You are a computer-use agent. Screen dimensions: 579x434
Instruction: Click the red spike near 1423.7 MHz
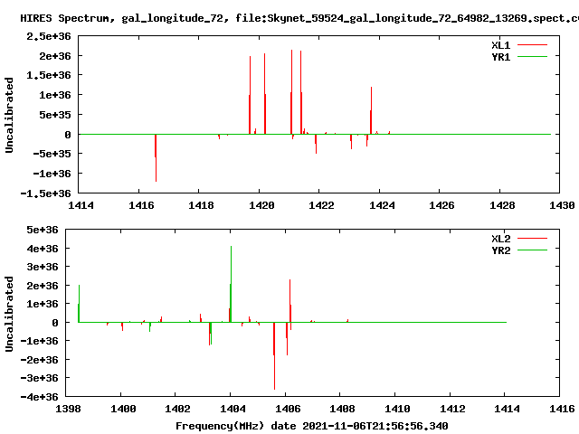pos(371,110)
